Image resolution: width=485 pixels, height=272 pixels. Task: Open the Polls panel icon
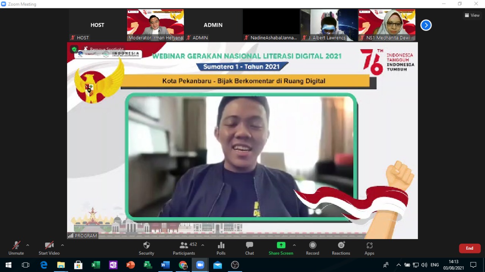click(x=221, y=248)
